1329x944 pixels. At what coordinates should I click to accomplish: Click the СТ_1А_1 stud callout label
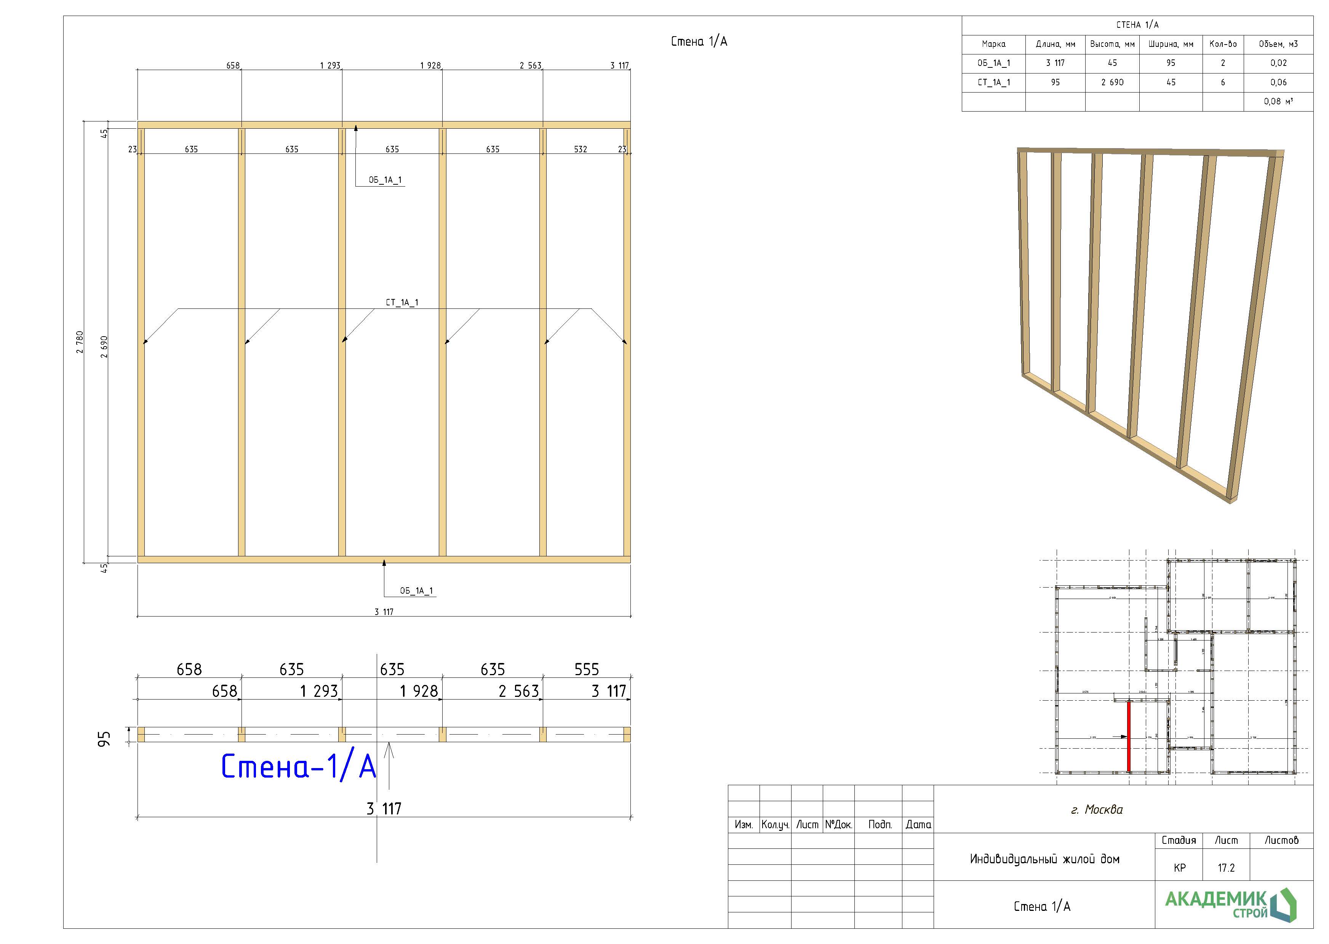402,302
